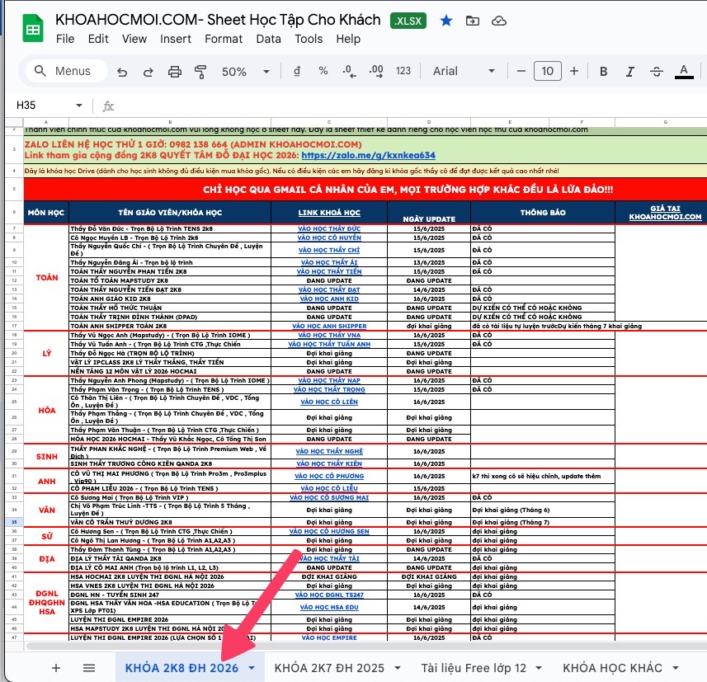The image size is (707, 682).
Task: Switch to Tài liệu Free lớp 12 tab
Action: coord(474,668)
